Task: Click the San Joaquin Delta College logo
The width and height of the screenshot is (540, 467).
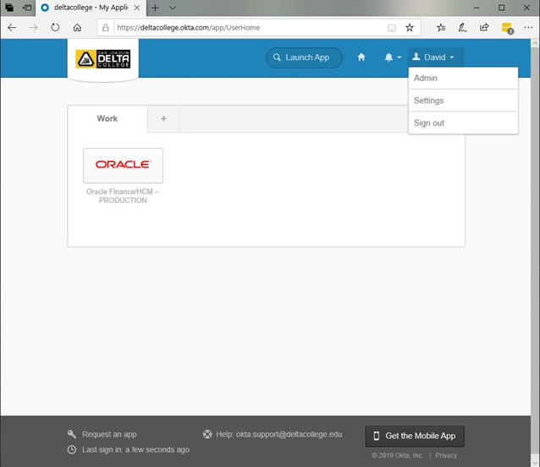Action: pos(102,58)
